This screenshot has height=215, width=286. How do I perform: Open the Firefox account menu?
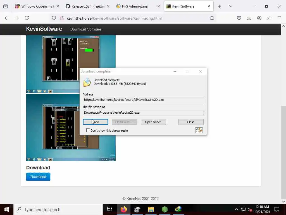259,18
